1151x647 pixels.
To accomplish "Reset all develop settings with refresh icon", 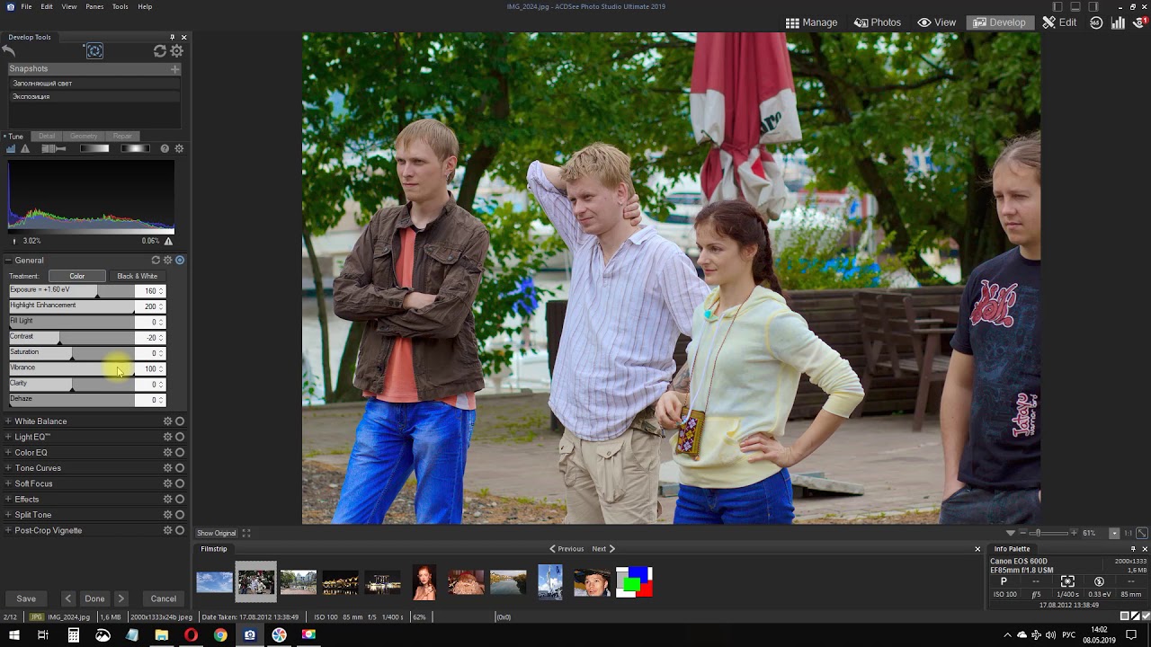I will (x=160, y=51).
